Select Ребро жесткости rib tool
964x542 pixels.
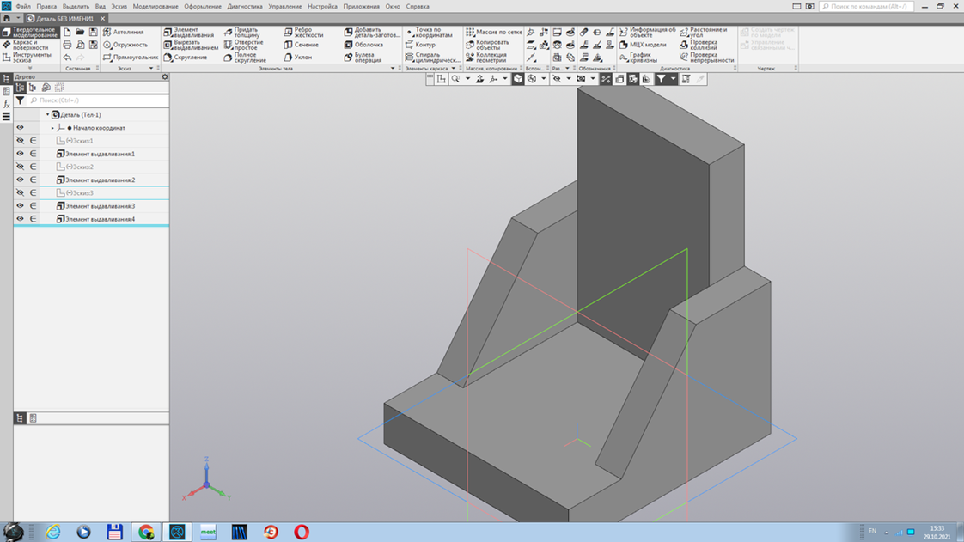click(x=303, y=32)
